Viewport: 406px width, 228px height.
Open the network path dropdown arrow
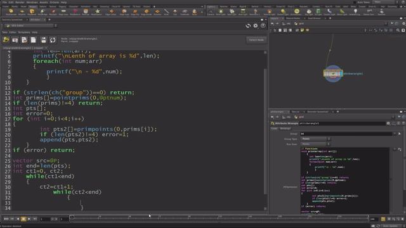[386, 23]
